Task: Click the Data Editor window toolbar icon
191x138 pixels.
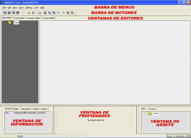Action: pos(5,13)
